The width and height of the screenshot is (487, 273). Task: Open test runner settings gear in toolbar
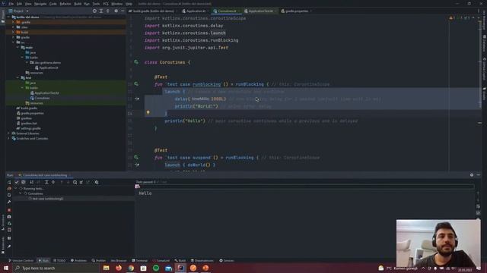pyautogui.click(x=97, y=182)
